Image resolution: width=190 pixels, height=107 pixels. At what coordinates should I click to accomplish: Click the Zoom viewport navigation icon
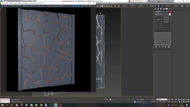click(181, 100)
